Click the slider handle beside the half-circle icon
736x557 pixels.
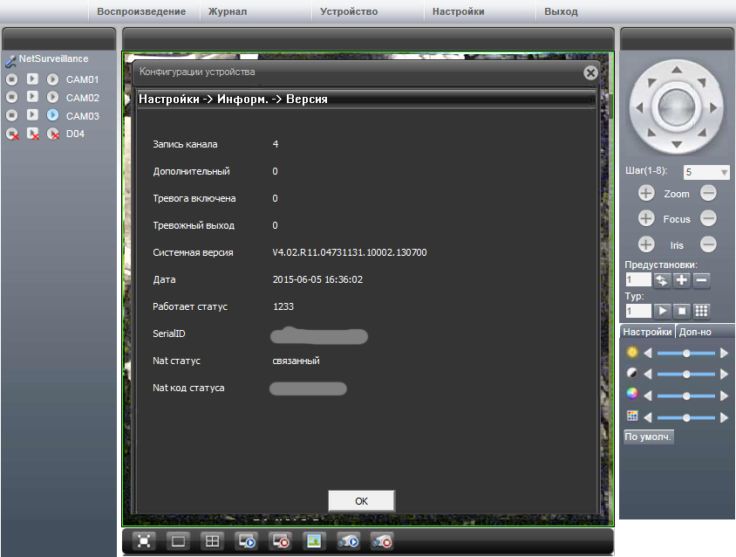686,375
